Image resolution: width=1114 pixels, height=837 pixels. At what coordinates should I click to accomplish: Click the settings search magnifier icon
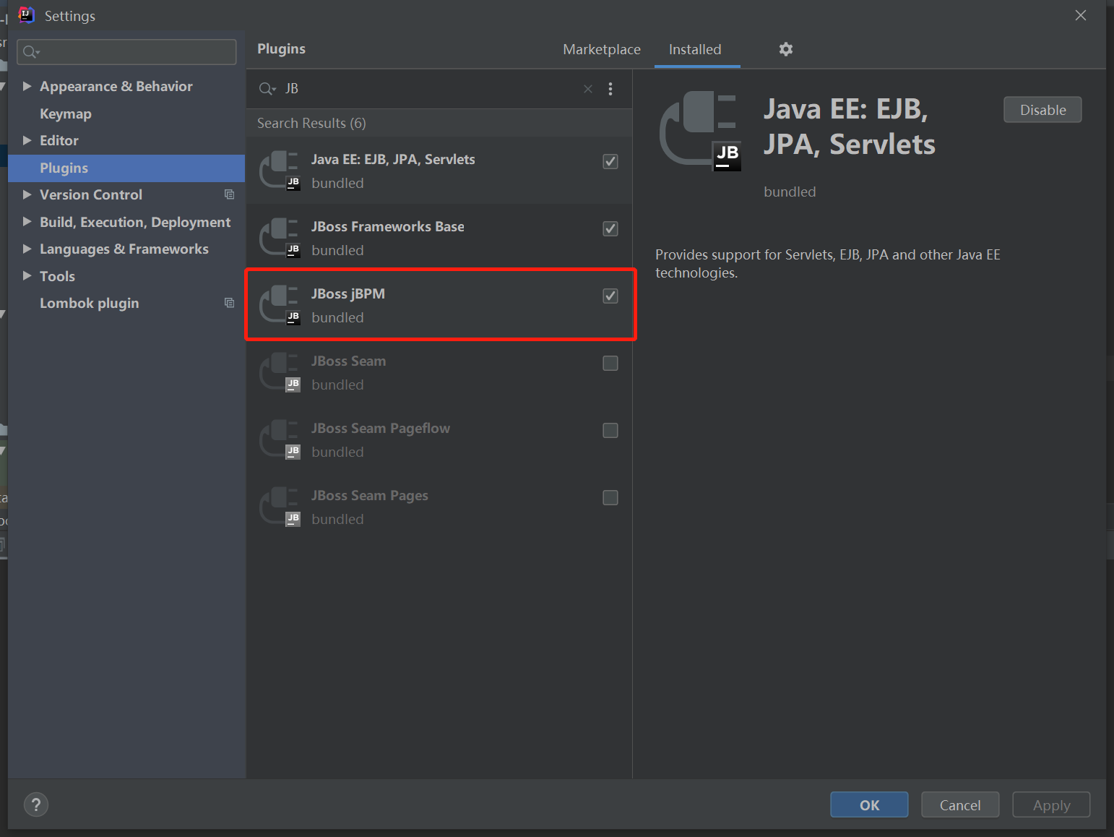point(31,52)
